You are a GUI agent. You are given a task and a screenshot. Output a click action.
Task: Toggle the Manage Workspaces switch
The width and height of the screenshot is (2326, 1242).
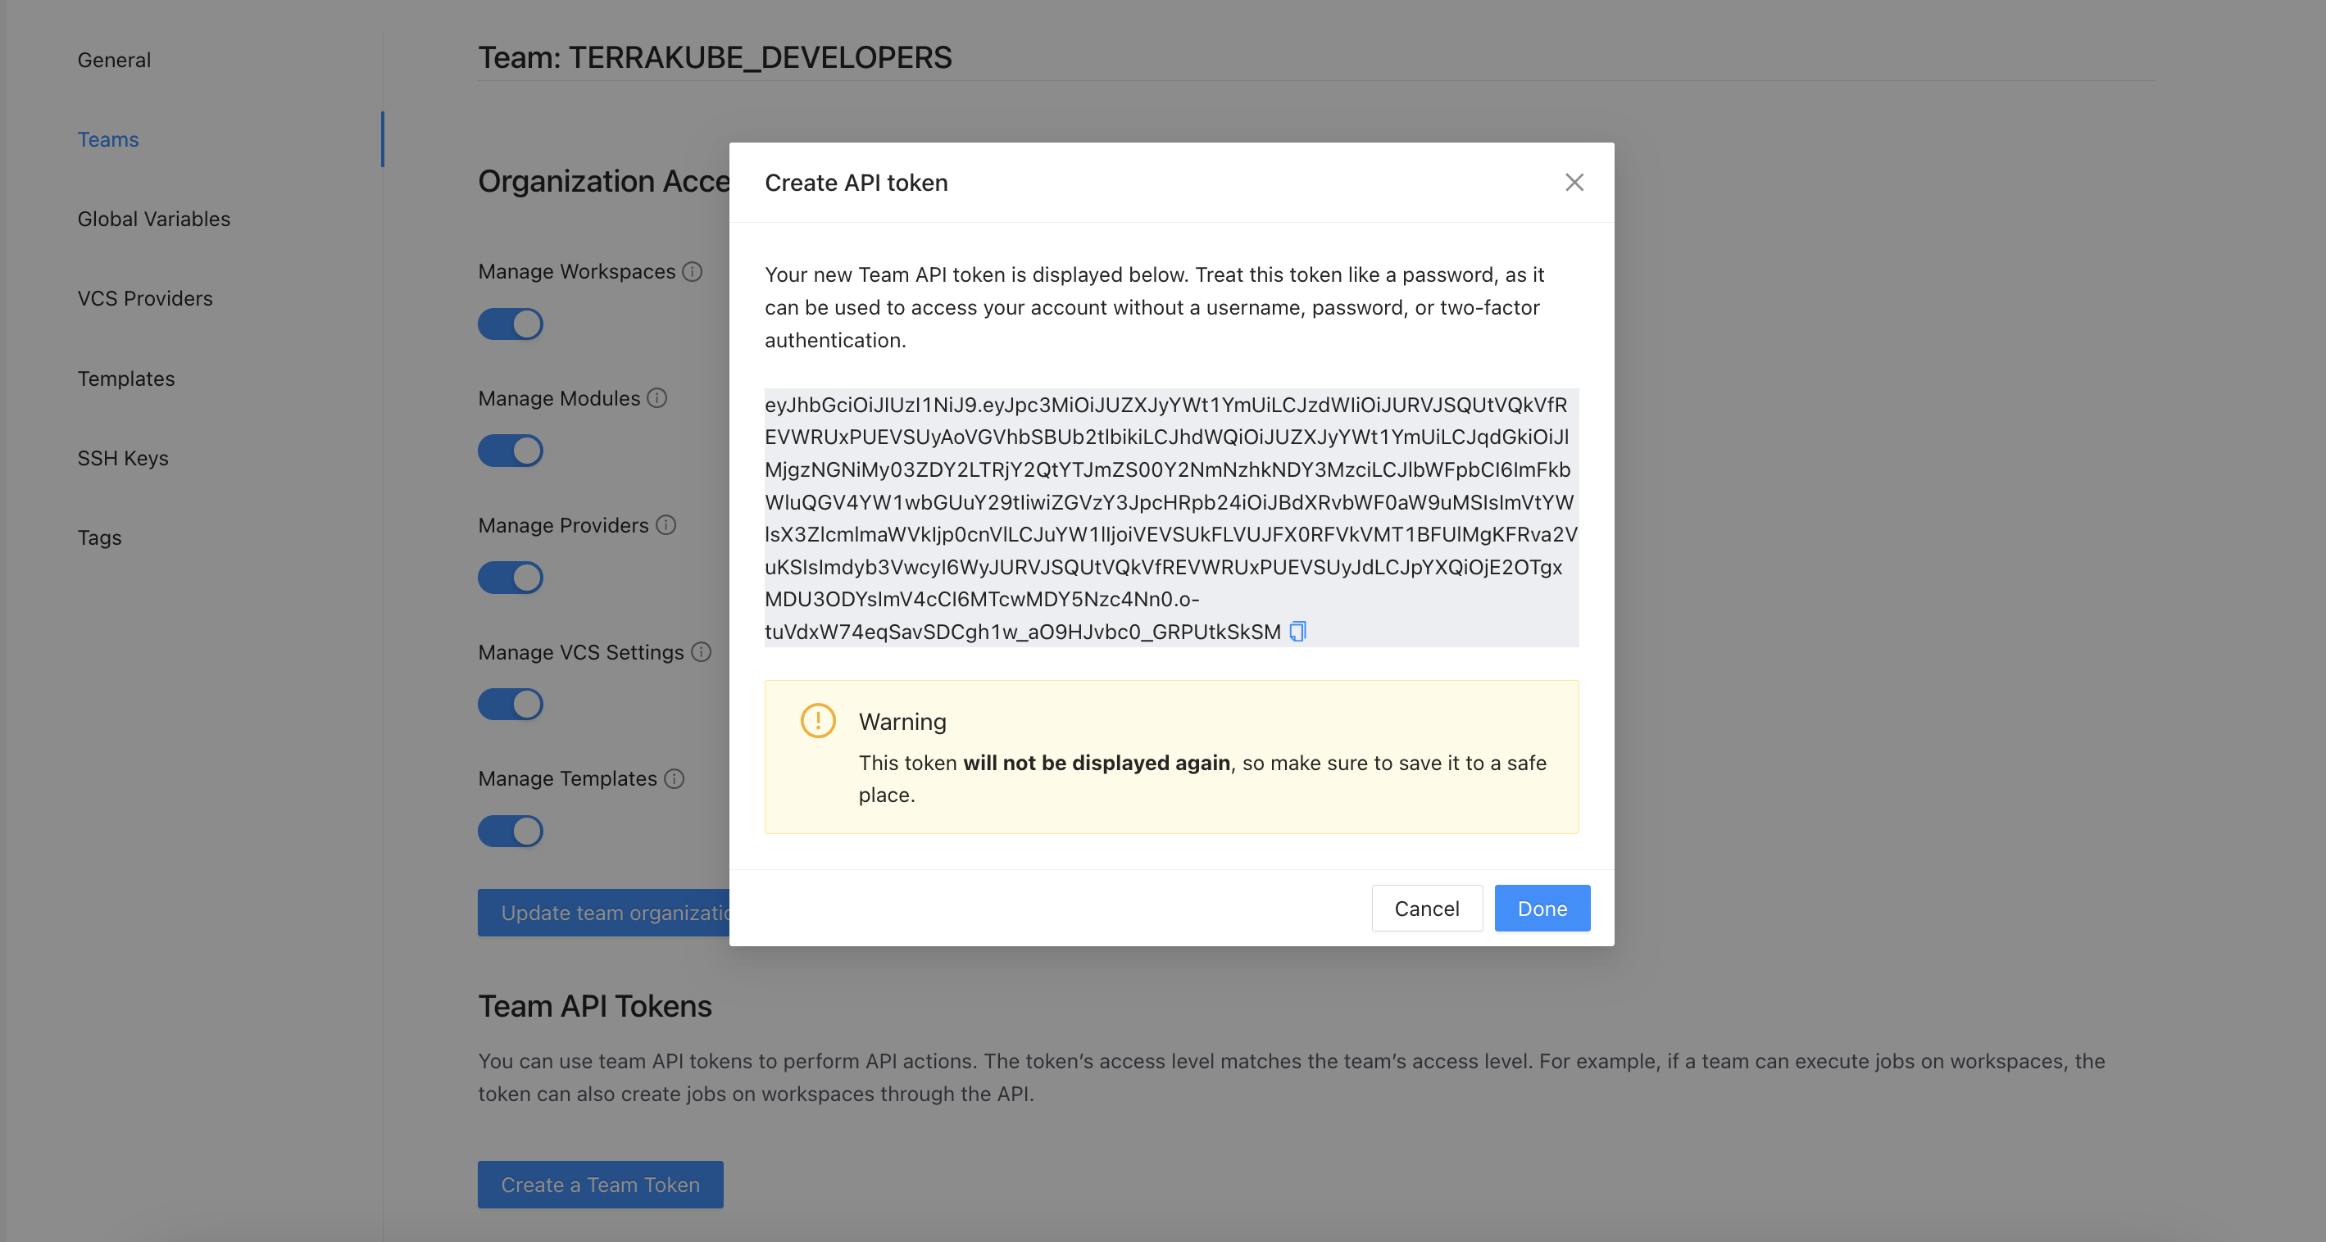click(x=510, y=324)
